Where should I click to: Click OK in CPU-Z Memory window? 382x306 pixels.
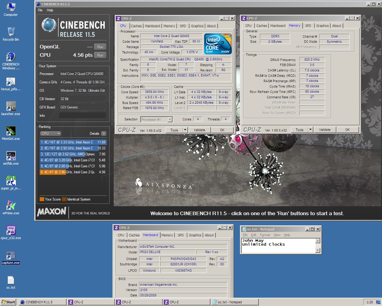tap(347, 130)
